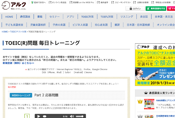Select 英会話 in the navigation menu
Screen dimensions: 175x118
[144, 17]
